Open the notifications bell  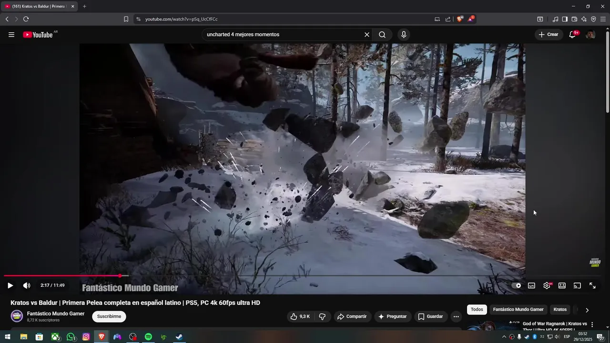[573, 35]
